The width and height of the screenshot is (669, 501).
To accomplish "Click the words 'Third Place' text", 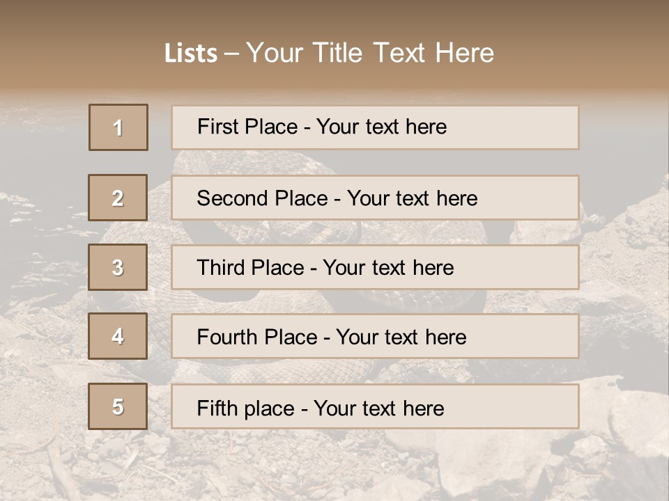I will [x=250, y=267].
